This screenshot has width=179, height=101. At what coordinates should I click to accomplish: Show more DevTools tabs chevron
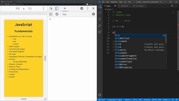pyautogui.click(x=65, y=8)
